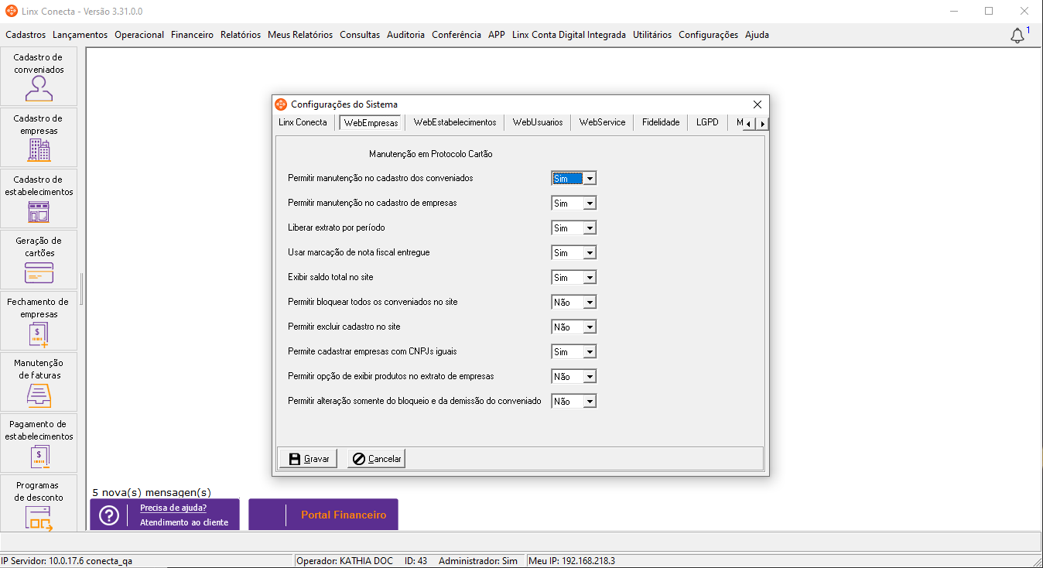This screenshot has height=568, width=1043.
Task: Open the Configurações menu
Action: point(708,35)
